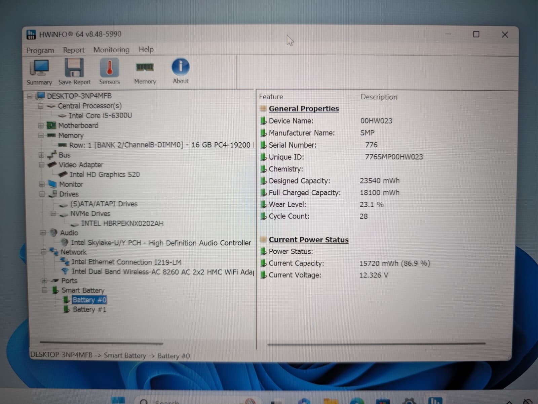This screenshot has height=404, width=538.
Task: Collapse the Network tree node
Action: tap(43, 252)
